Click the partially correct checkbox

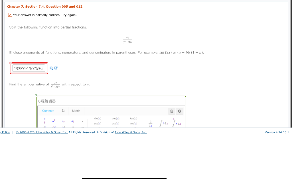10,15
